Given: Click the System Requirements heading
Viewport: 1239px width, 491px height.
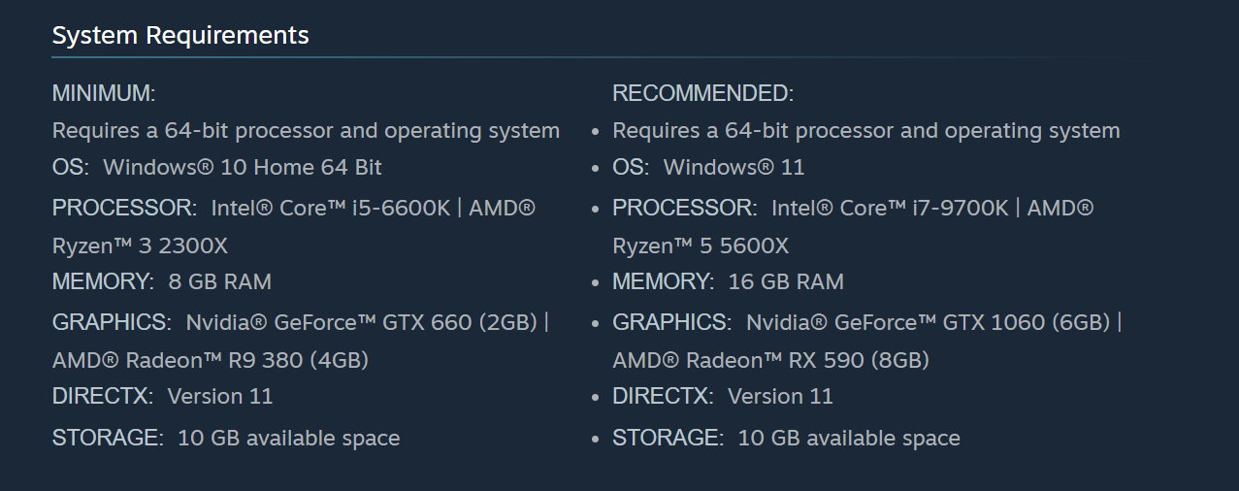Looking at the screenshot, I should 180,36.
